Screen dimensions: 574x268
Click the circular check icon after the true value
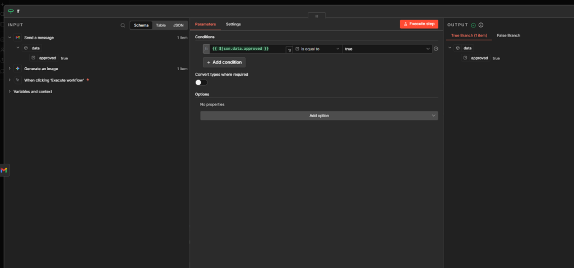pyautogui.click(x=436, y=49)
